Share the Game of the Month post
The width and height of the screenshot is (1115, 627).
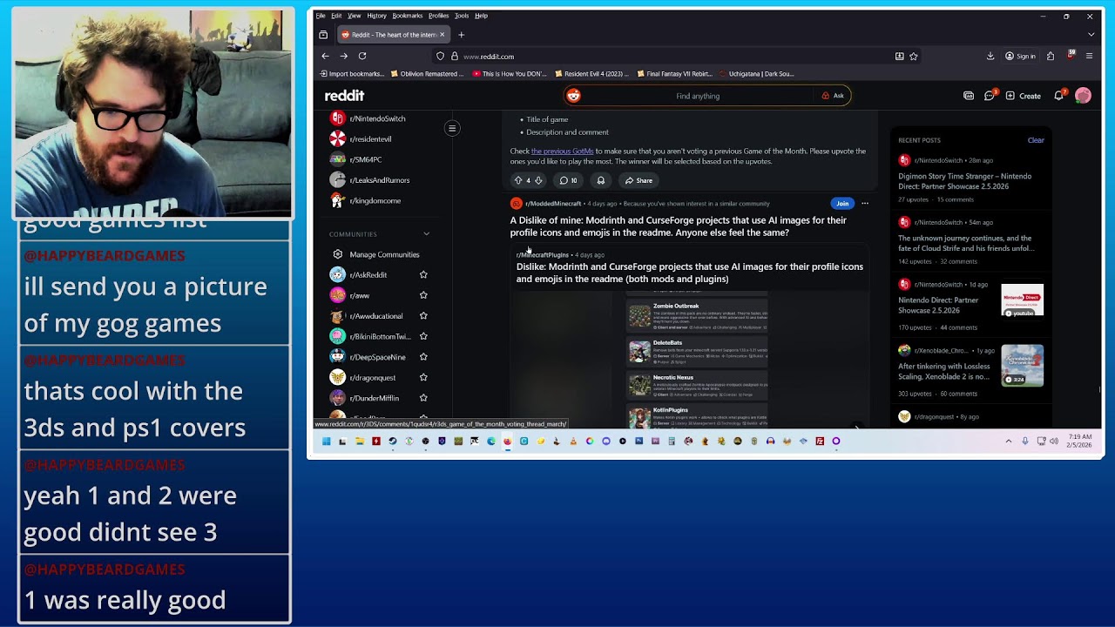(x=639, y=180)
